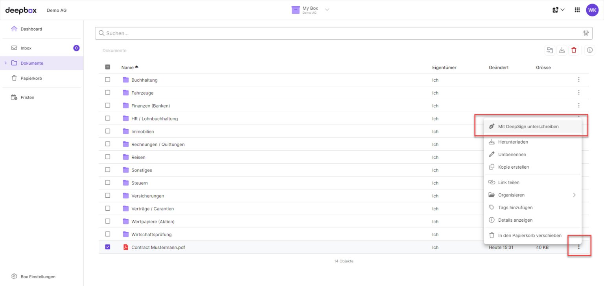The width and height of the screenshot is (604, 286).
Task: Click the search filter sliders icon
Action: (x=586, y=33)
